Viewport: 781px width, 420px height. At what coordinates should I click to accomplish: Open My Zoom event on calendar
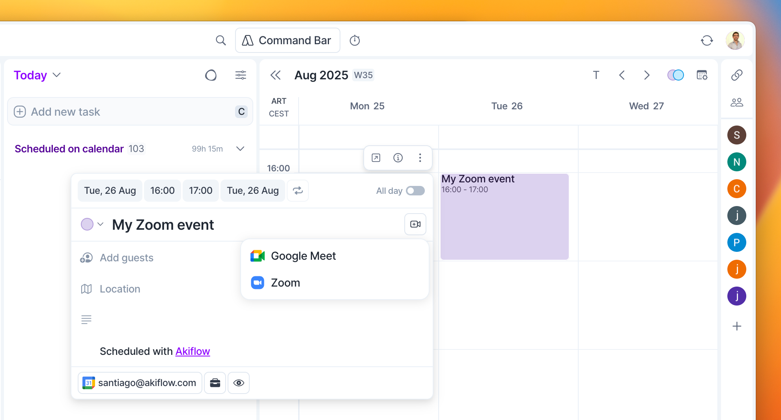tap(504, 216)
